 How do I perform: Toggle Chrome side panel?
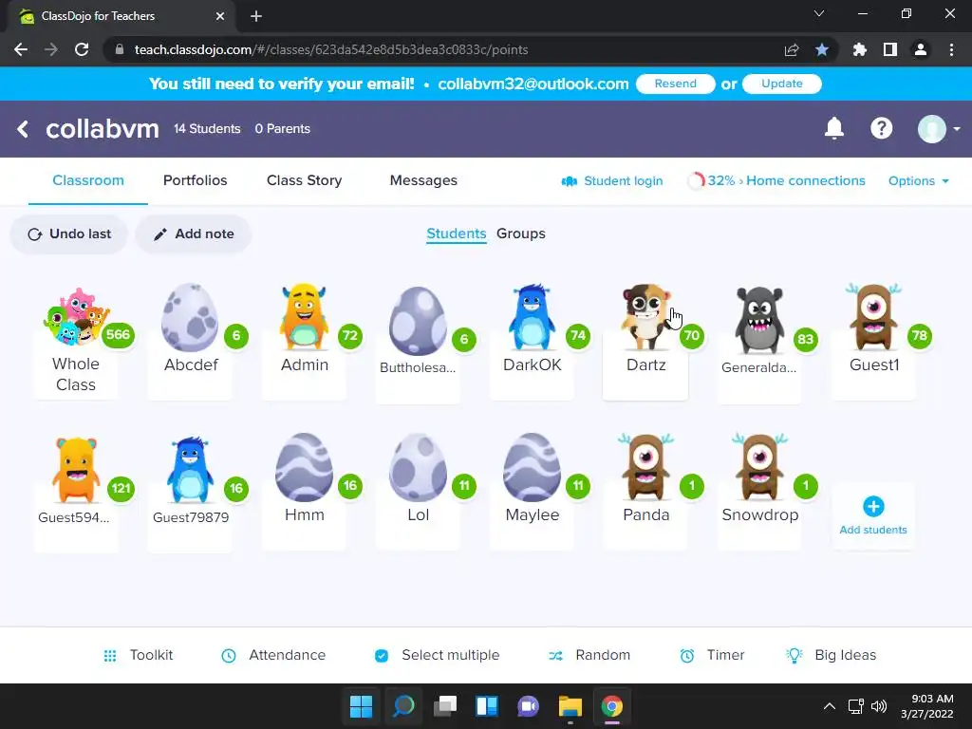890,49
